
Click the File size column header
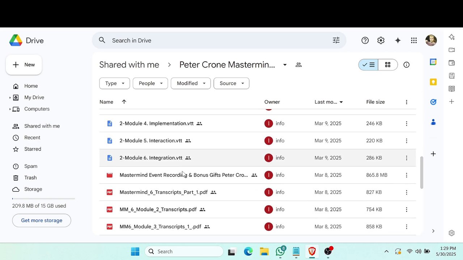click(x=375, y=102)
